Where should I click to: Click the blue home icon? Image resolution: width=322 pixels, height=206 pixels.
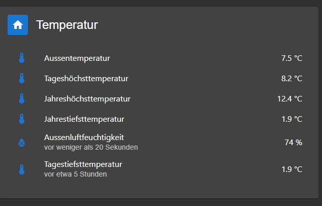[18, 25]
